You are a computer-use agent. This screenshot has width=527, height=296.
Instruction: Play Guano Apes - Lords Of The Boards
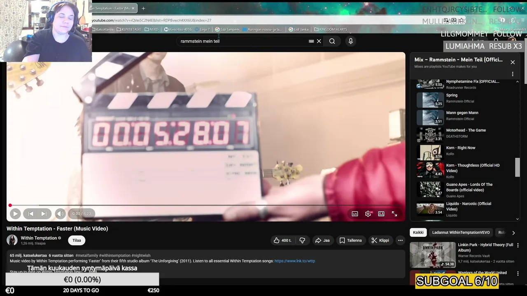[465, 190]
